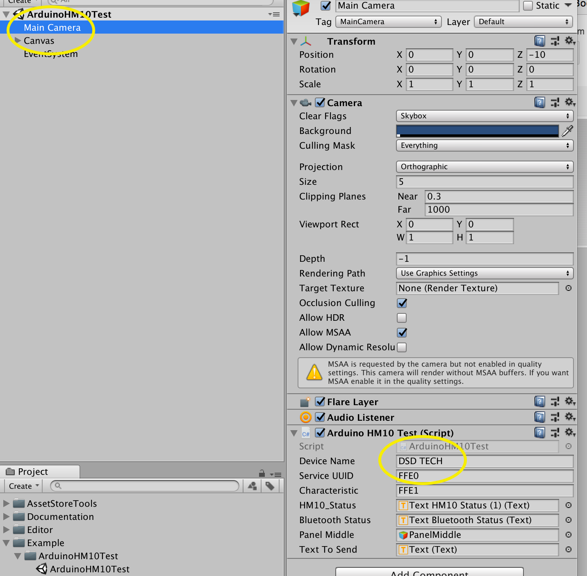Click the Background color swatch
This screenshot has height=576, width=587.
(477, 131)
